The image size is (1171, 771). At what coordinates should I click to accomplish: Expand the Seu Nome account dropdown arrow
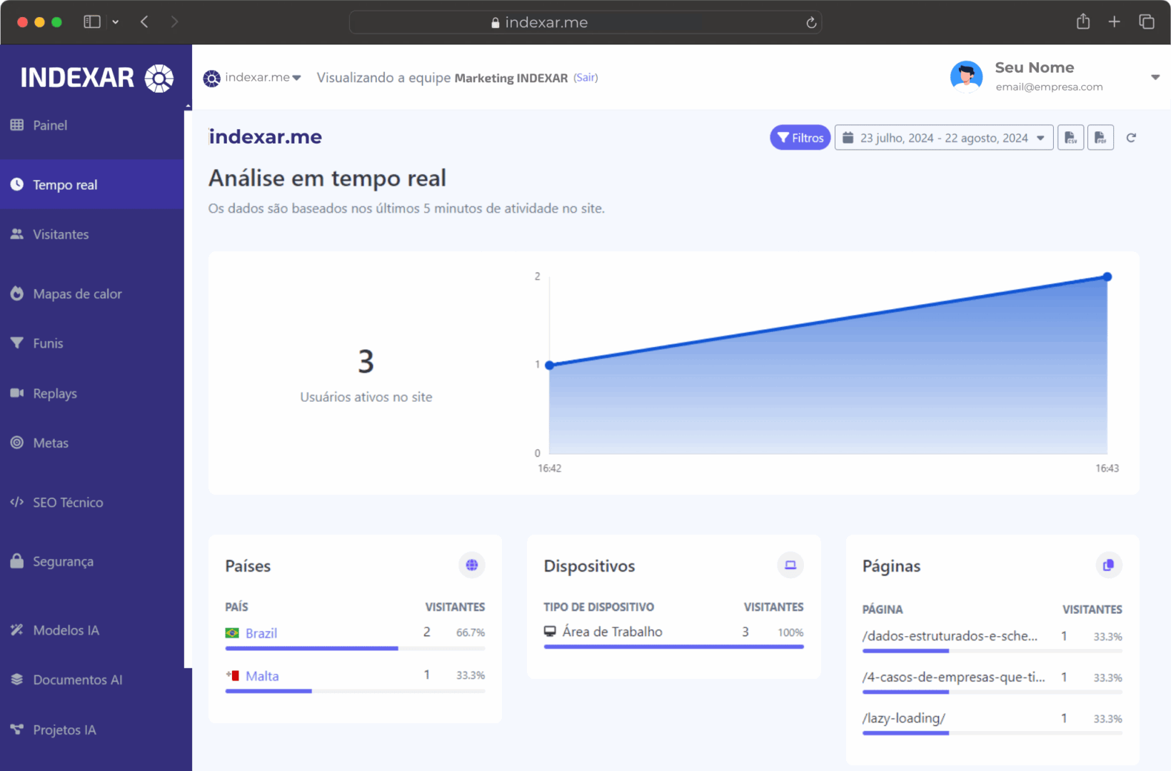coord(1155,77)
